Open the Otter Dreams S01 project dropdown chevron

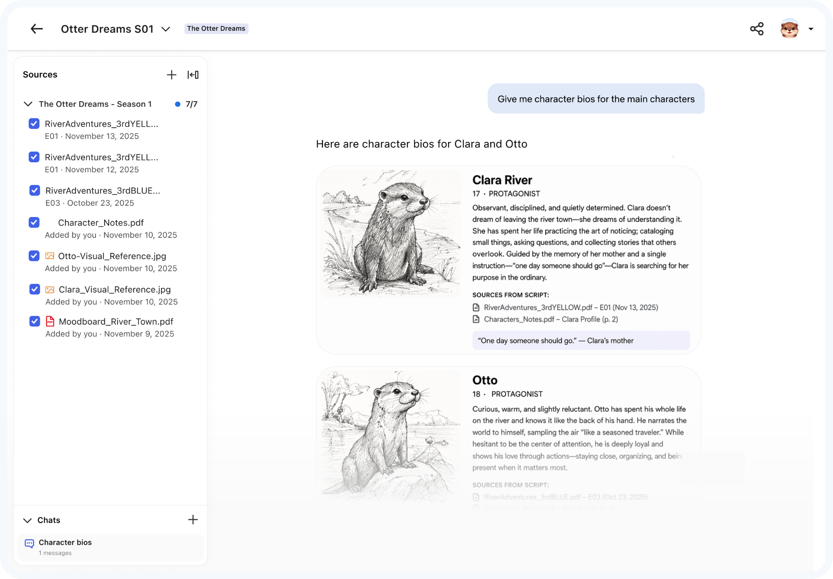tap(165, 29)
